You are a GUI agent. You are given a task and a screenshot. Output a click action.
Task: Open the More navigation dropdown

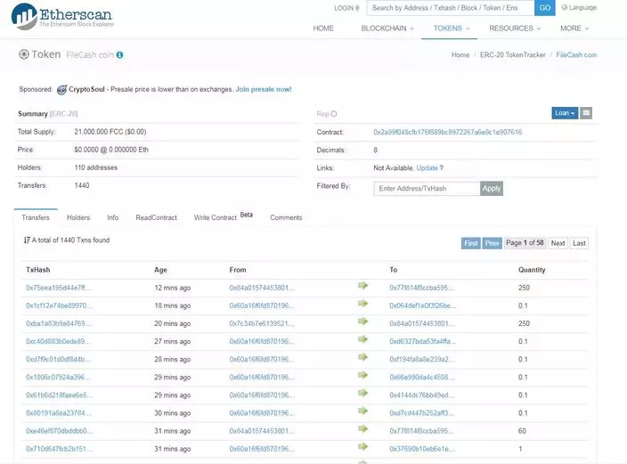point(574,28)
